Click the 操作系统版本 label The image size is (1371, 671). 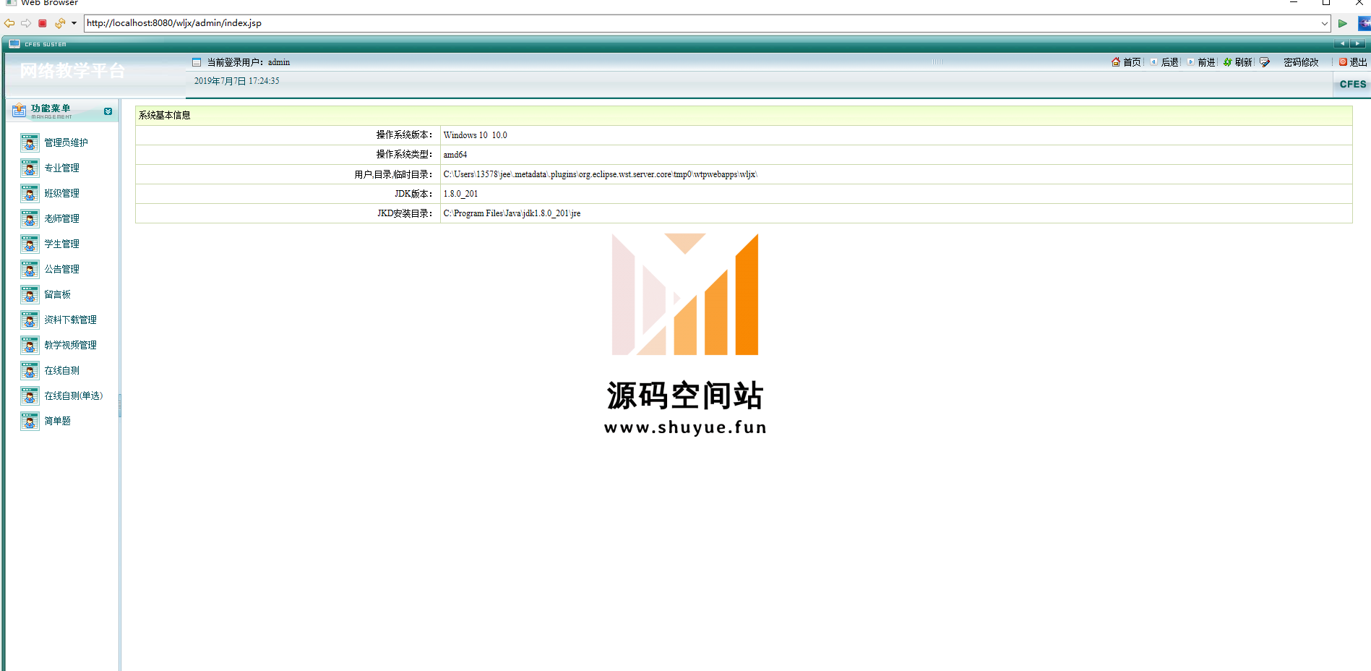[405, 135]
